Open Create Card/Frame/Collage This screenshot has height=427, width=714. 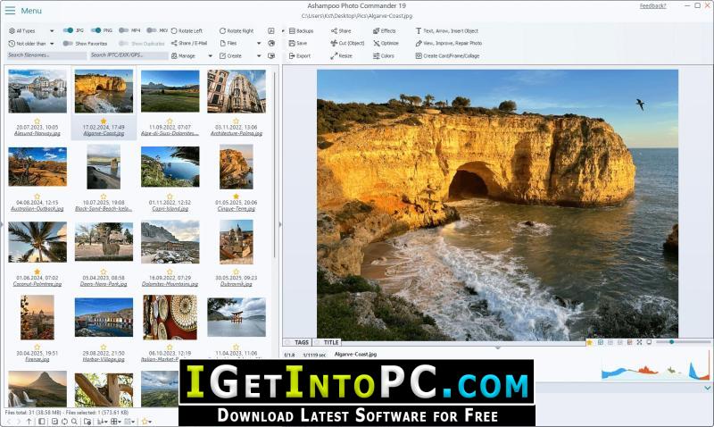(x=447, y=55)
